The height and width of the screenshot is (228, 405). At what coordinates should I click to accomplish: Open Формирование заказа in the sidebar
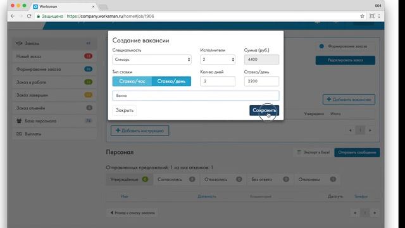[x=54, y=69]
